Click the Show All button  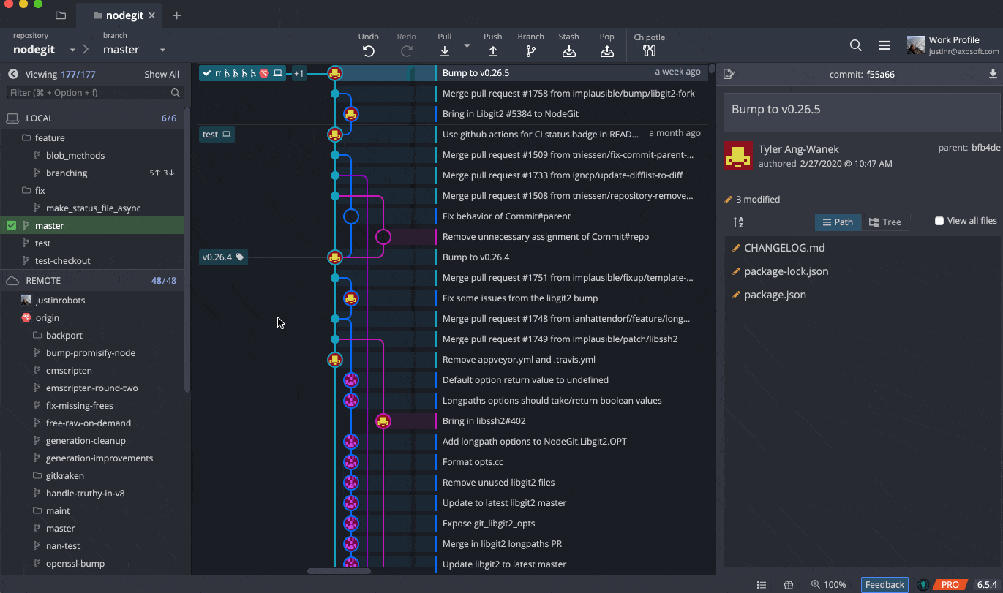point(162,74)
